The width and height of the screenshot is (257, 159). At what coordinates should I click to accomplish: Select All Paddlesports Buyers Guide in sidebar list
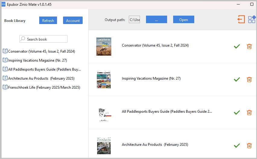tap(44, 69)
